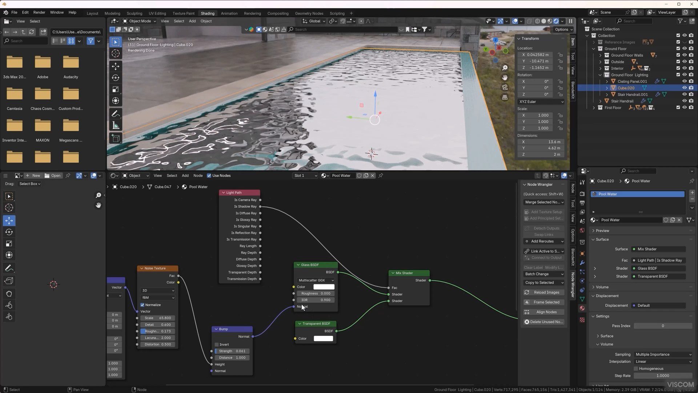Screen dimensions: 698x393
Task: Open the XYZ Euler rotation mode dropdown
Action: click(541, 102)
